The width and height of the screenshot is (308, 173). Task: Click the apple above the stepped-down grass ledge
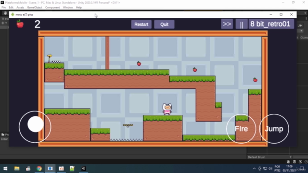click(x=194, y=69)
